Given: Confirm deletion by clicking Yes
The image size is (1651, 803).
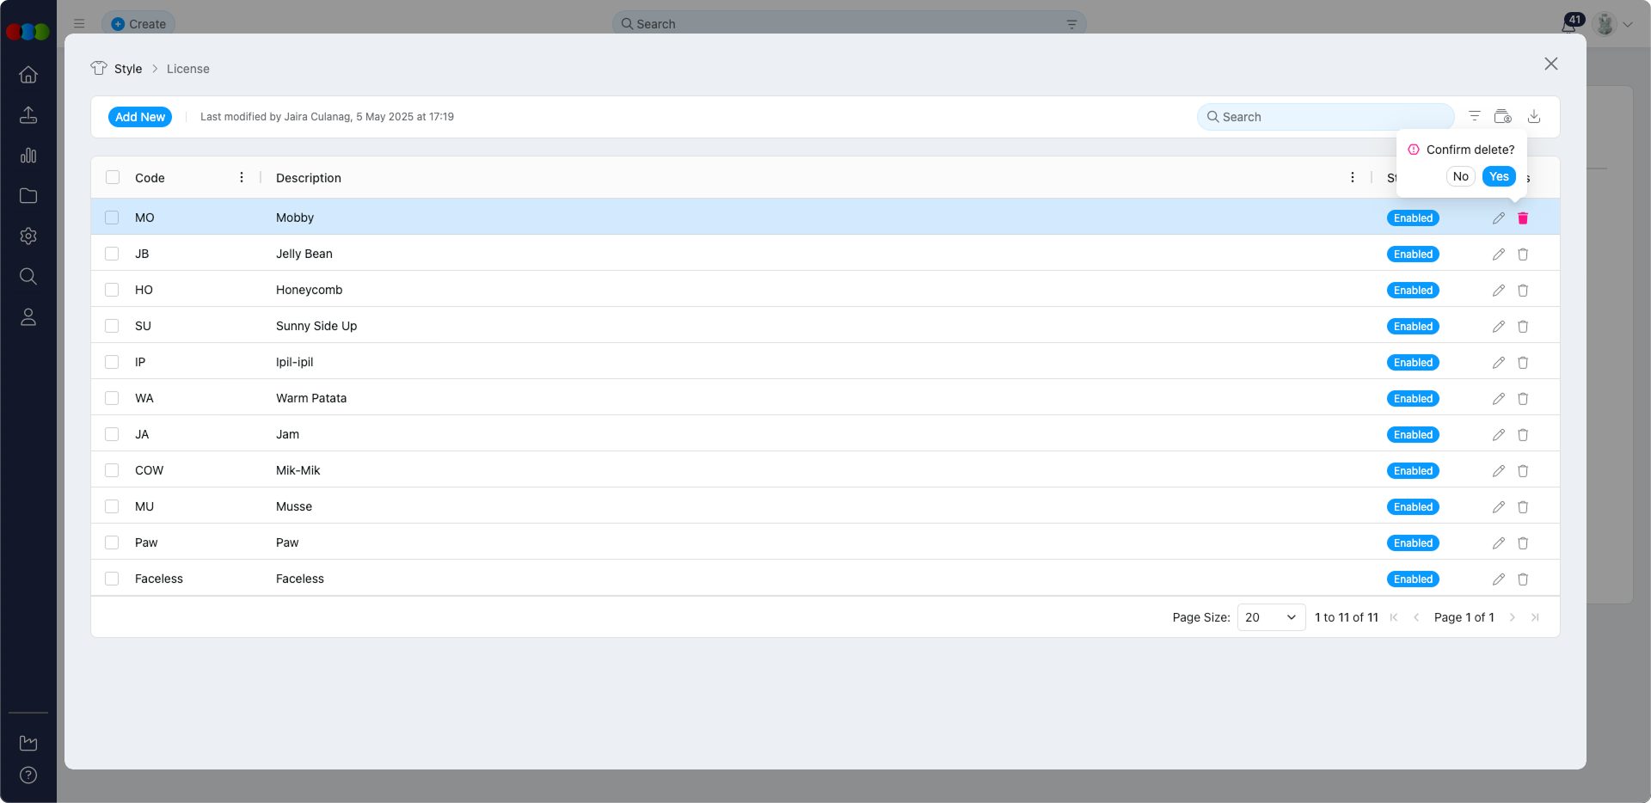Looking at the screenshot, I should pos(1499,176).
